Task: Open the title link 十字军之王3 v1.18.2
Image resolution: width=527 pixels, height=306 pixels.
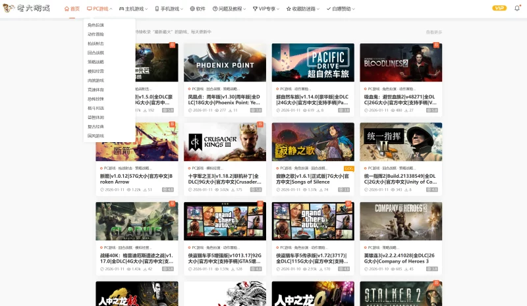Action: [224, 179]
